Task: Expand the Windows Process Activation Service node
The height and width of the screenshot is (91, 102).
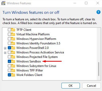Action: pos(5,53)
